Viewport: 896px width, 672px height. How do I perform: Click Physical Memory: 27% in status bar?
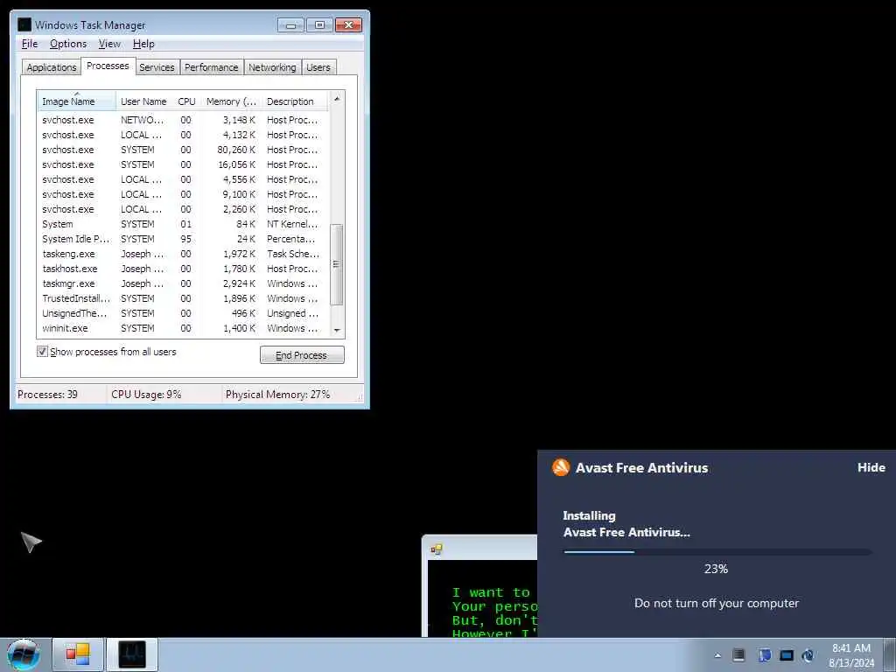pos(277,395)
